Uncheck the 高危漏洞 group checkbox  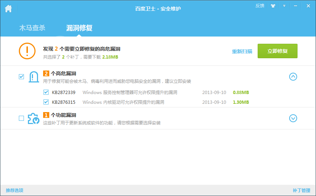point(21,77)
